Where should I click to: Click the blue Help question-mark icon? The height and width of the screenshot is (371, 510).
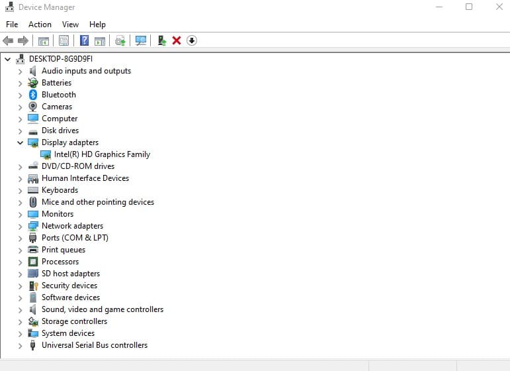(x=84, y=40)
